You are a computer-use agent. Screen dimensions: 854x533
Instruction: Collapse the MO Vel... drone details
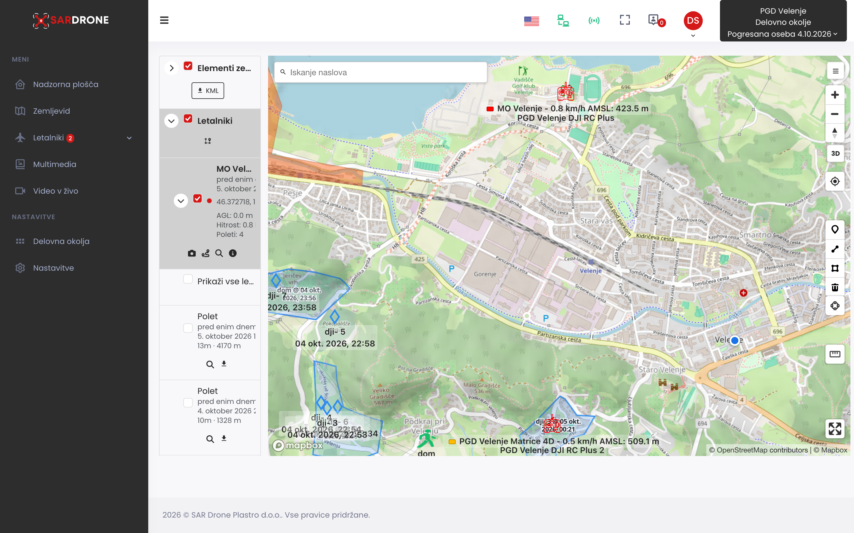(181, 201)
